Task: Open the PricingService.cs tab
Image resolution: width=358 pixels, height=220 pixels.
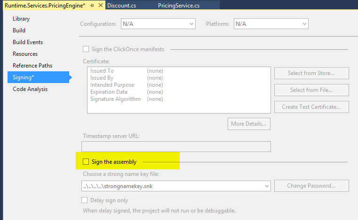Action: pos(179,6)
